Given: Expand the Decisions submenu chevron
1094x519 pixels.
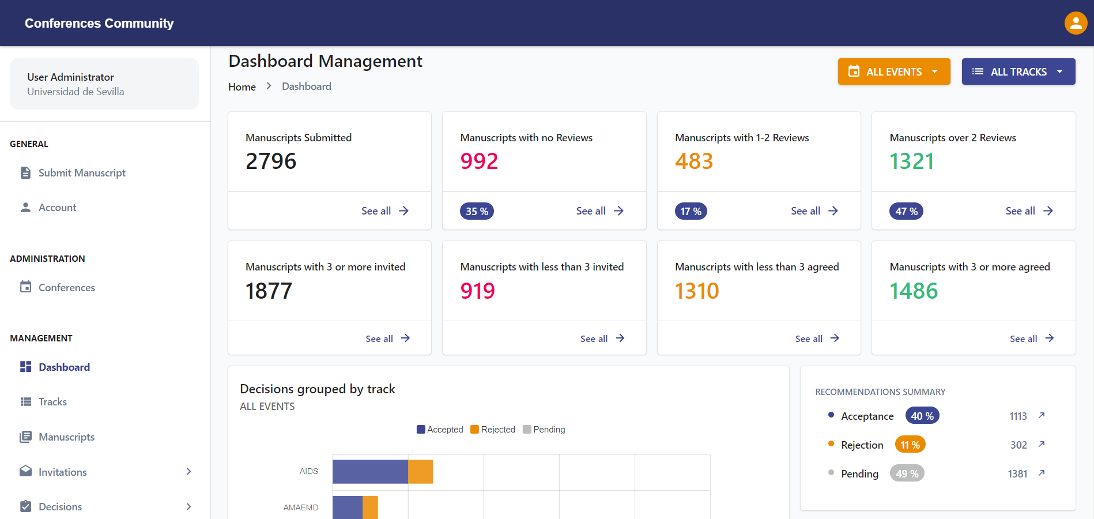Looking at the screenshot, I should [188, 507].
